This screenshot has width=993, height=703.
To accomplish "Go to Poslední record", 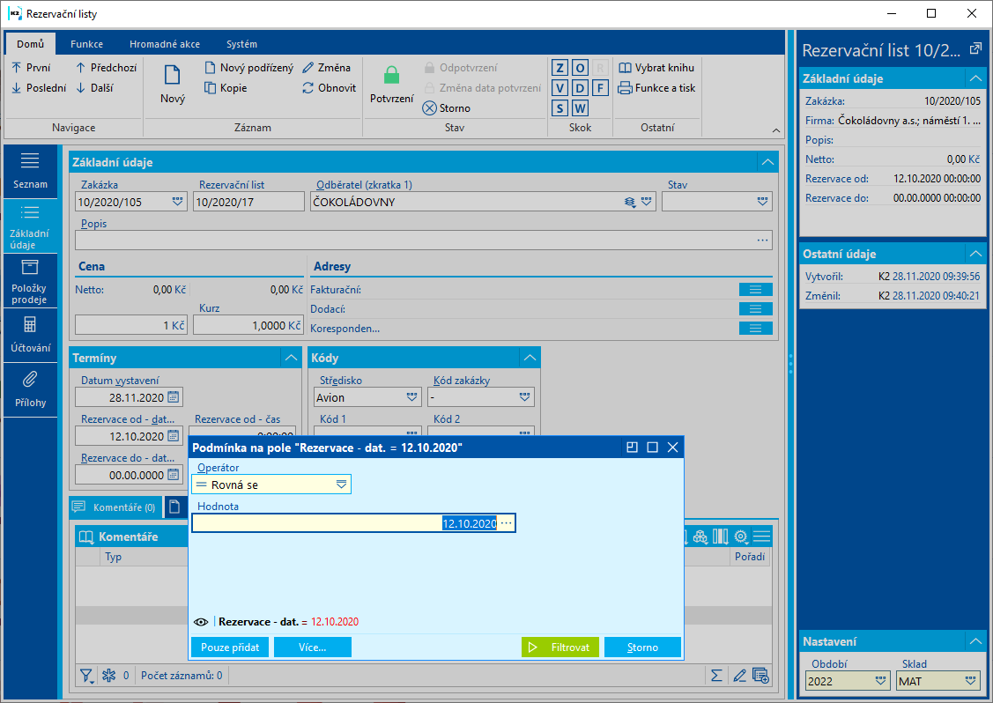I will pyautogui.click(x=39, y=88).
